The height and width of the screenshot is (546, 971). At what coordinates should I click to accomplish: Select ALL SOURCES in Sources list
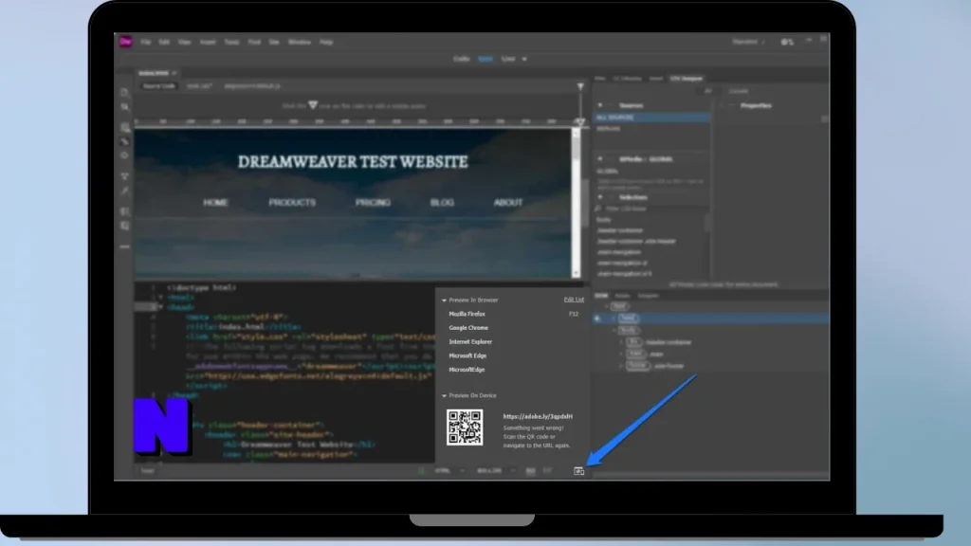coord(651,117)
